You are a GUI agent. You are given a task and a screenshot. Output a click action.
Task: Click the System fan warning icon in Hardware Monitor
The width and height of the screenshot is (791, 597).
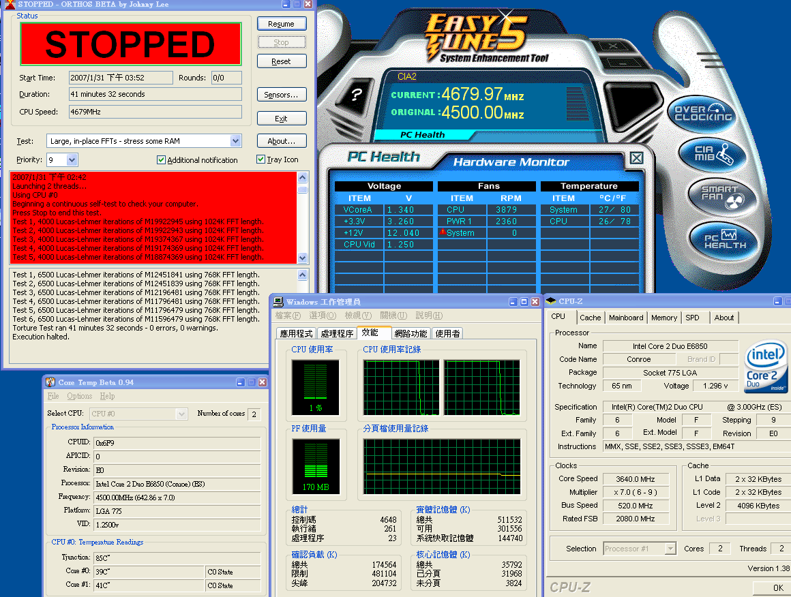tap(443, 232)
